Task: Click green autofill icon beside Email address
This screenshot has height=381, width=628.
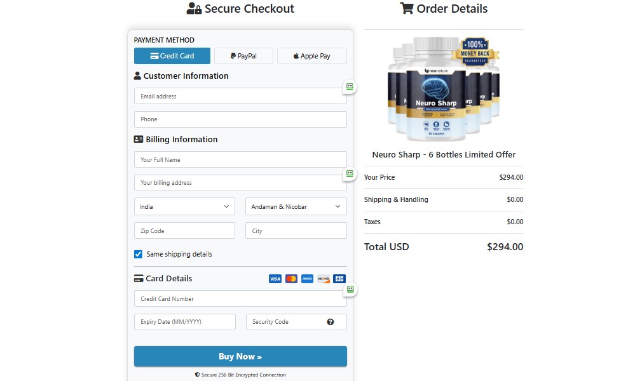Action: coord(350,86)
